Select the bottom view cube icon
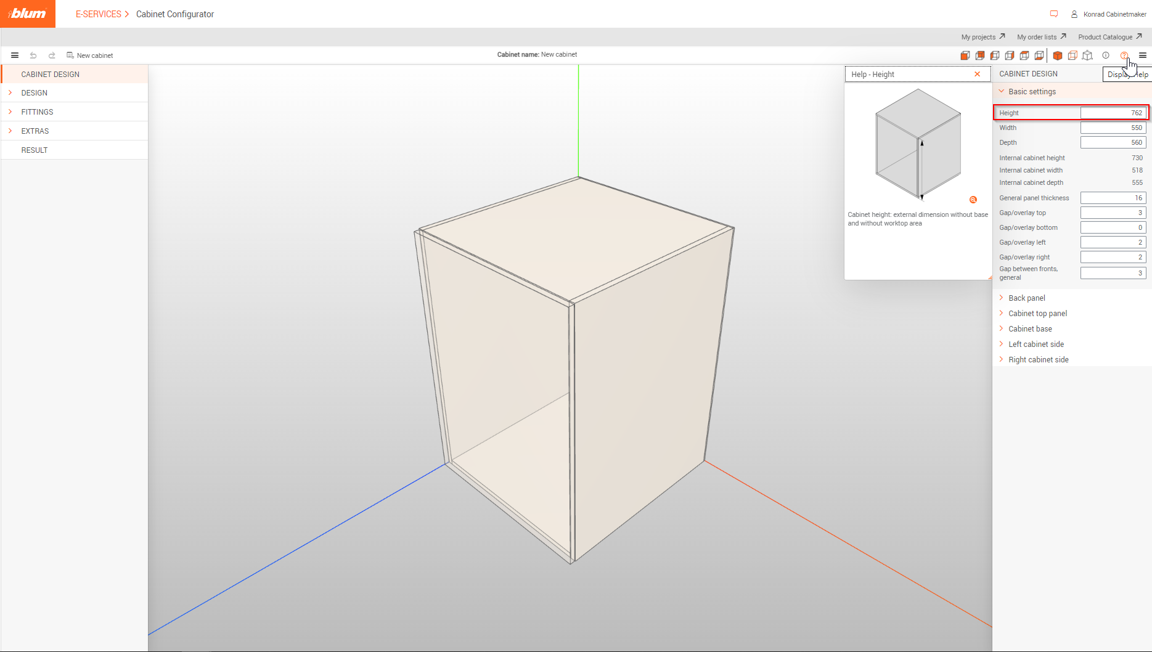 pyautogui.click(x=1039, y=55)
